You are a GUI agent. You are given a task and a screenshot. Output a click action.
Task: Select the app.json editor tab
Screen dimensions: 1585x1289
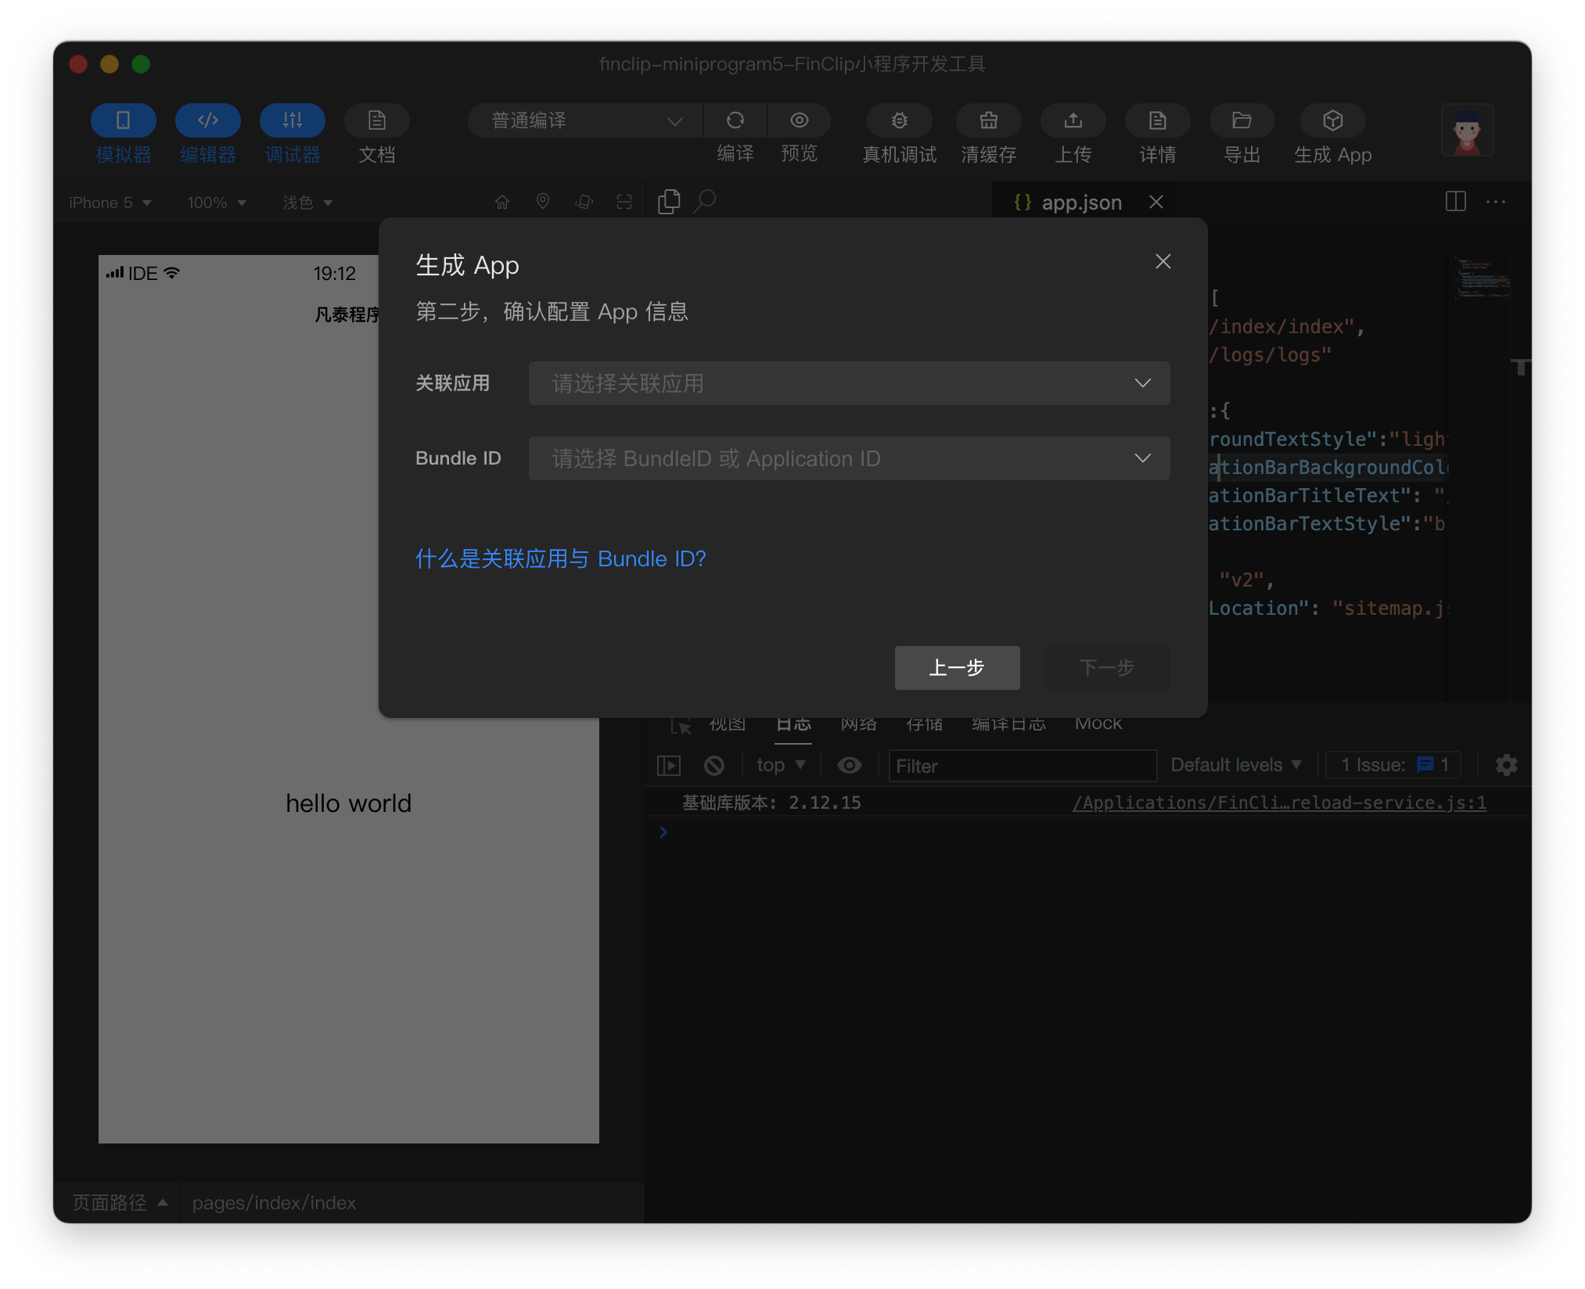1080,203
